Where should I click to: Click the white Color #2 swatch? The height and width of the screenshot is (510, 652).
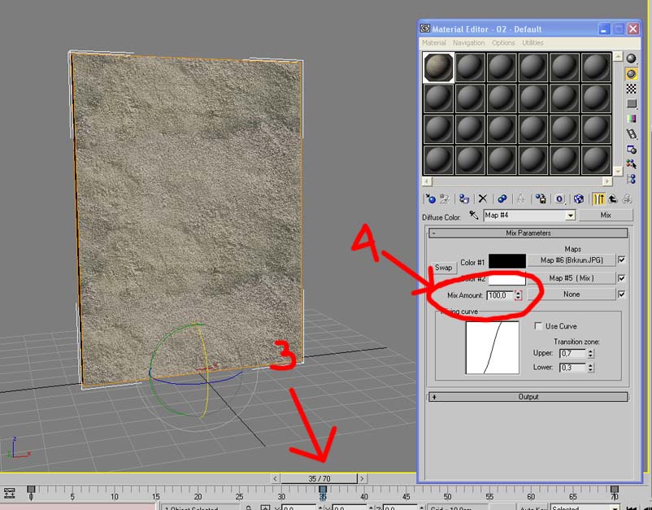pyautogui.click(x=506, y=278)
